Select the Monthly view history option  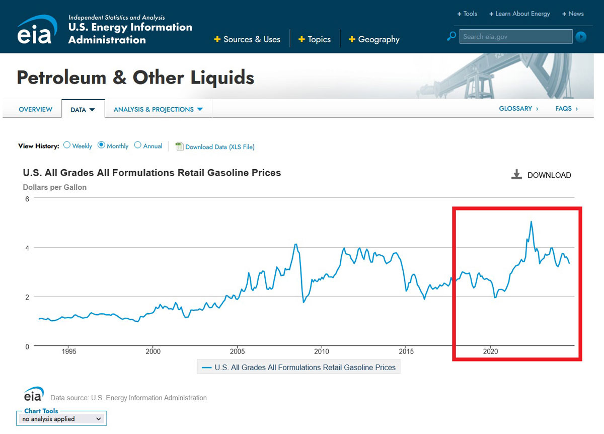[101, 145]
